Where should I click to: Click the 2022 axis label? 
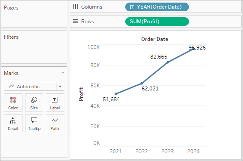pyautogui.click(x=142, y=151)
